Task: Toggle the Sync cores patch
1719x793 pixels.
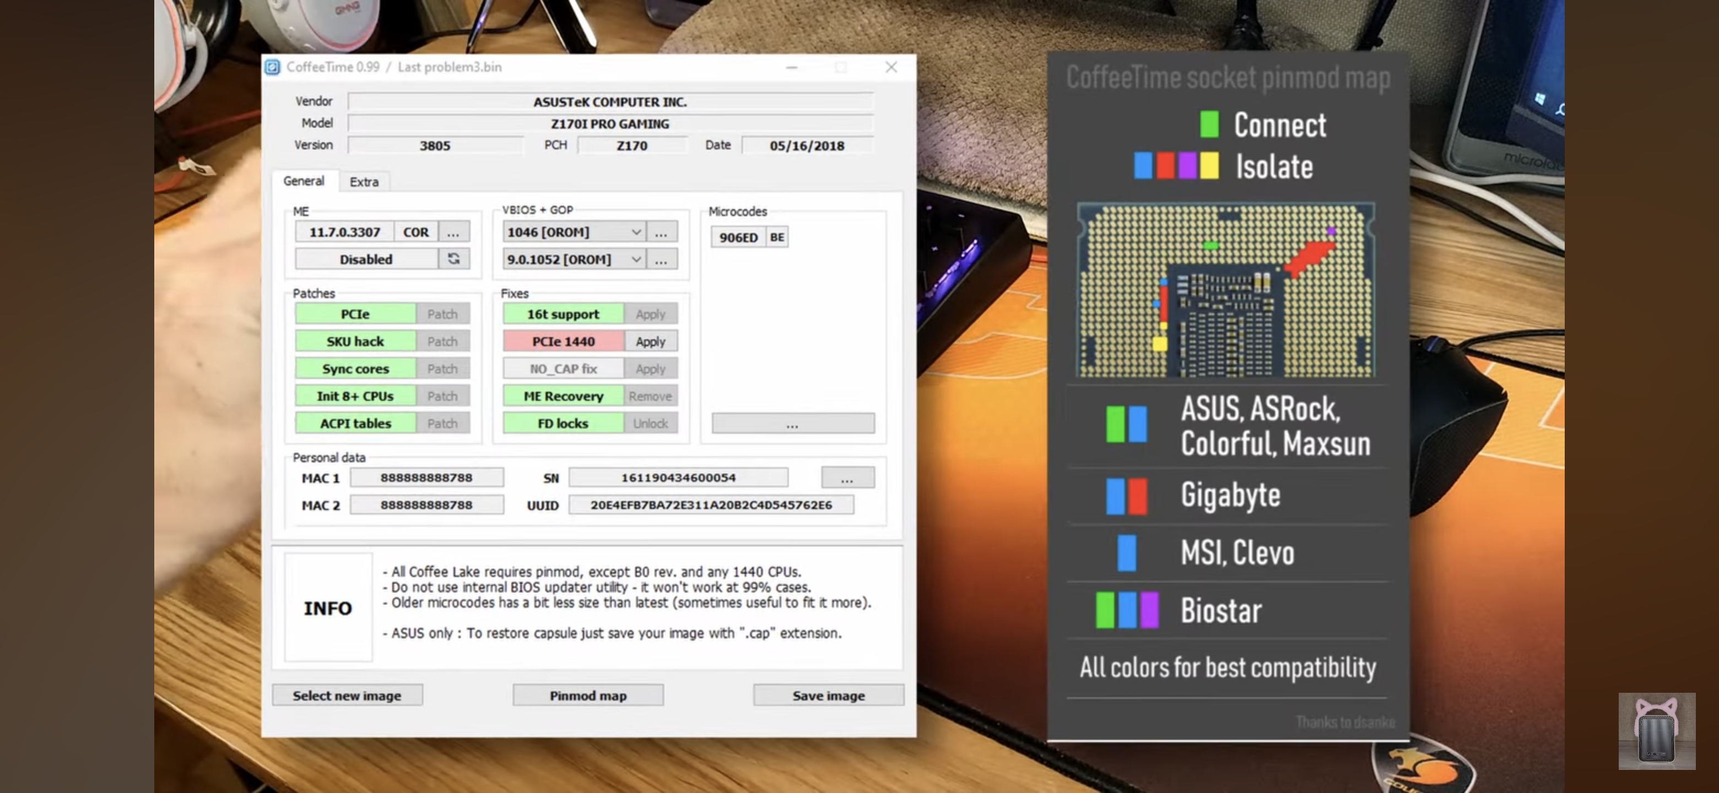Action: (x=355, y=368)
